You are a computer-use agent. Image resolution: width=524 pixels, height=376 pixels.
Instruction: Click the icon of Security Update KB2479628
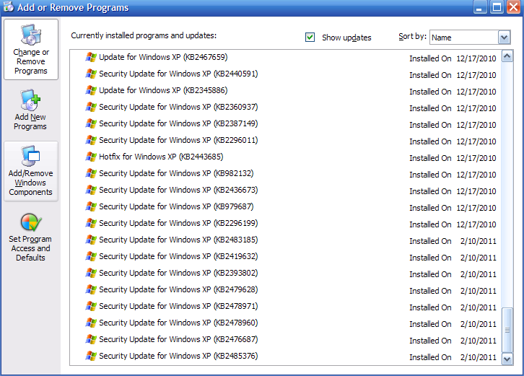click(90, 289)
